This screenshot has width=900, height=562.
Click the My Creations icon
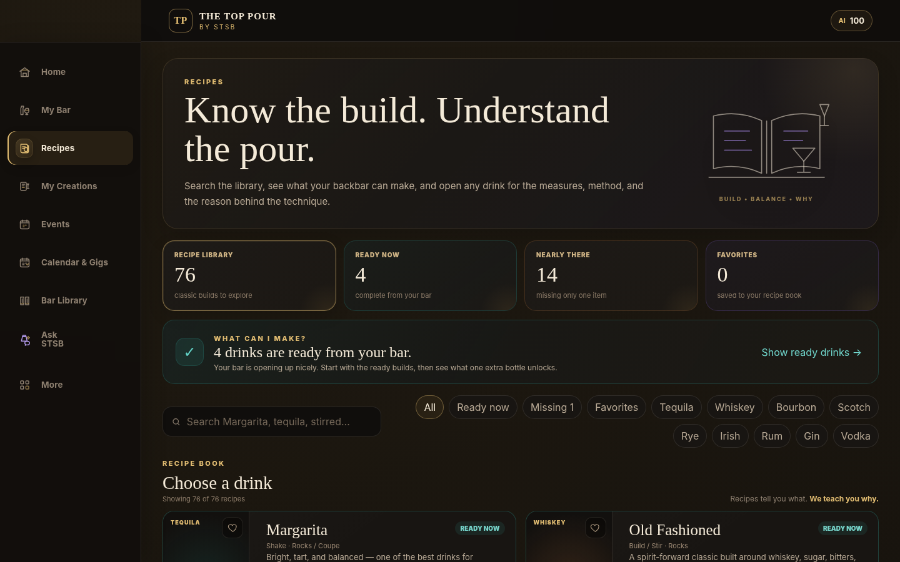pyautogui.click(x=24, y=186)
